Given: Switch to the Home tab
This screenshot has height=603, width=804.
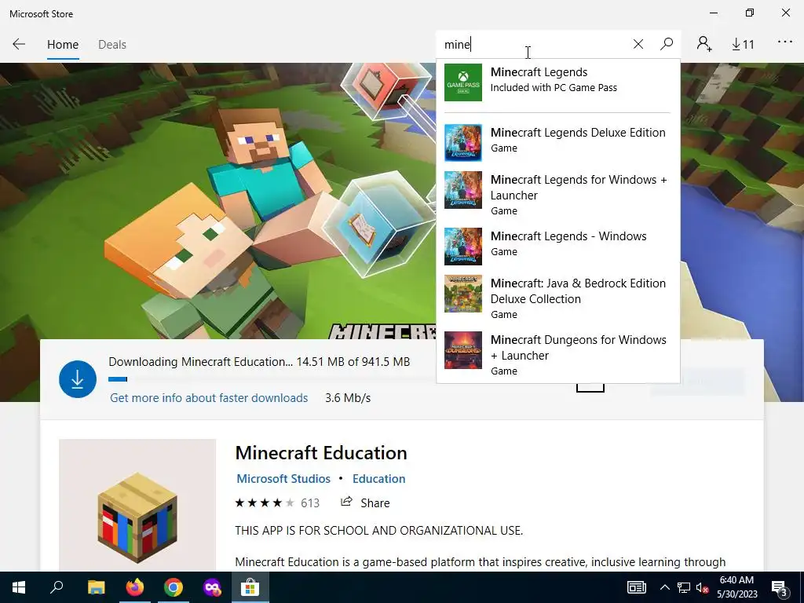Looking at the screenshot, I should 63,45.
